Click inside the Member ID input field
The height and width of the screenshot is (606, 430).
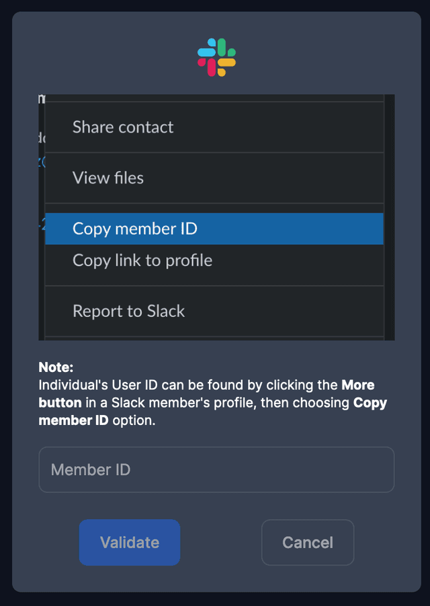pyautogui.click(x=216, y=469)
